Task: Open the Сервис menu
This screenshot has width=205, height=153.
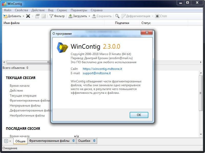Action: [62, 10]
